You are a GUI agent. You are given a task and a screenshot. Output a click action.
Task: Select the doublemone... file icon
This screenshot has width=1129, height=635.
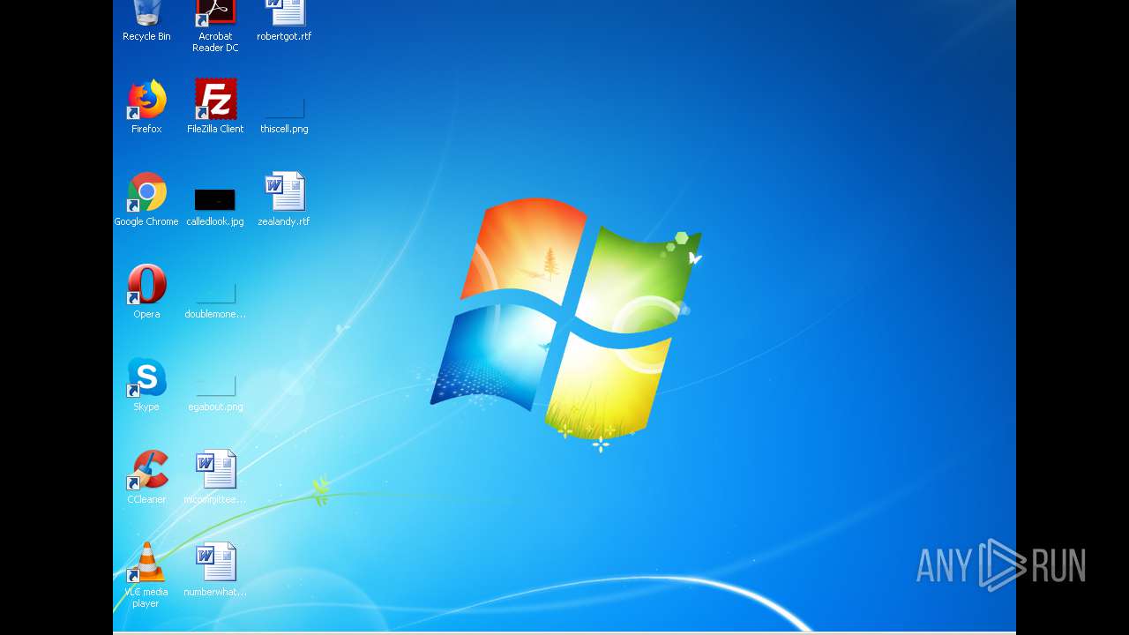[215, 294]
